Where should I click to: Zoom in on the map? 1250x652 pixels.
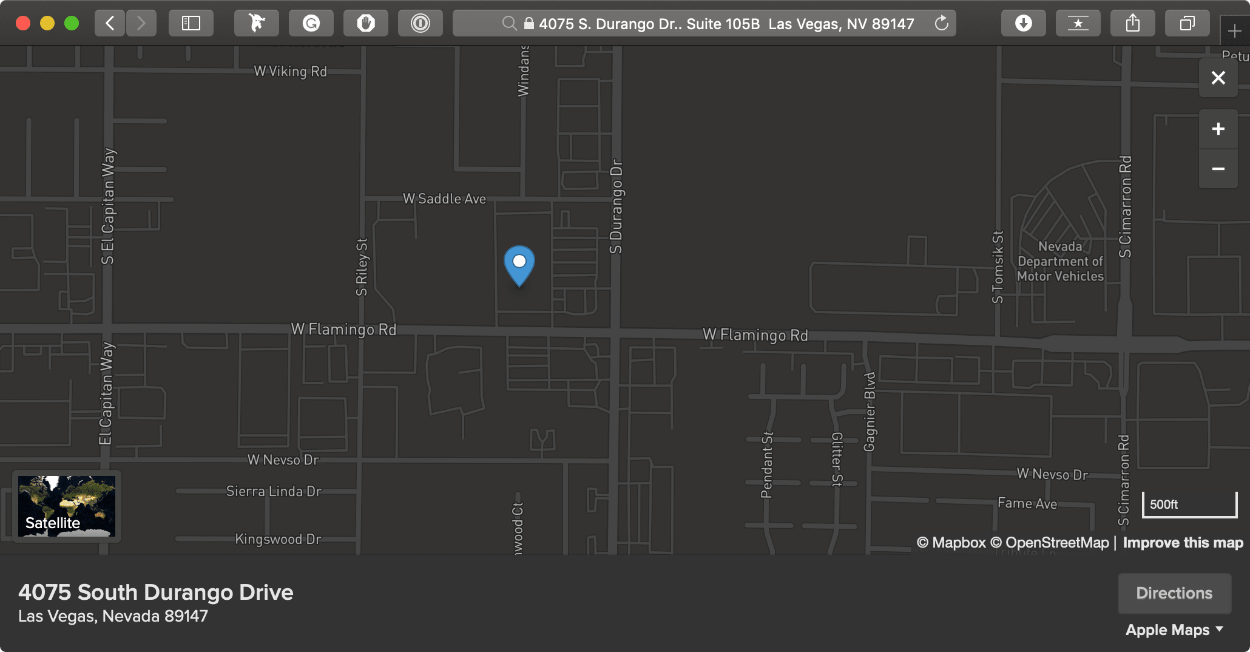[x=1218, y=129]
